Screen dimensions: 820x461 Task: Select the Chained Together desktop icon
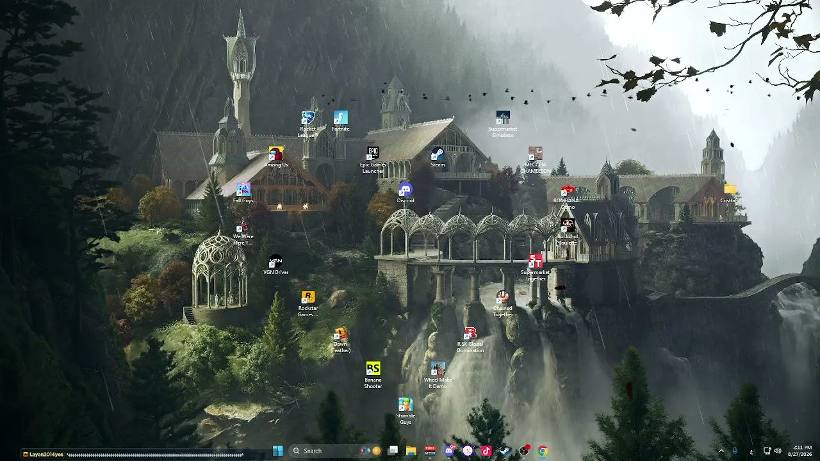click(x=503, y=303)
